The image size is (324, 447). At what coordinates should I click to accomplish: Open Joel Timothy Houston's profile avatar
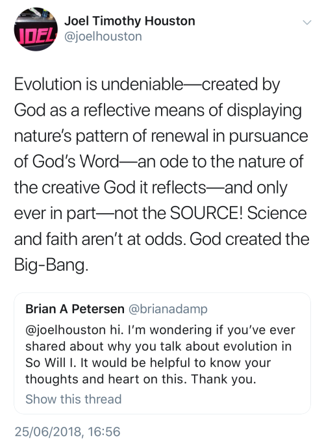tap(36, 29)
